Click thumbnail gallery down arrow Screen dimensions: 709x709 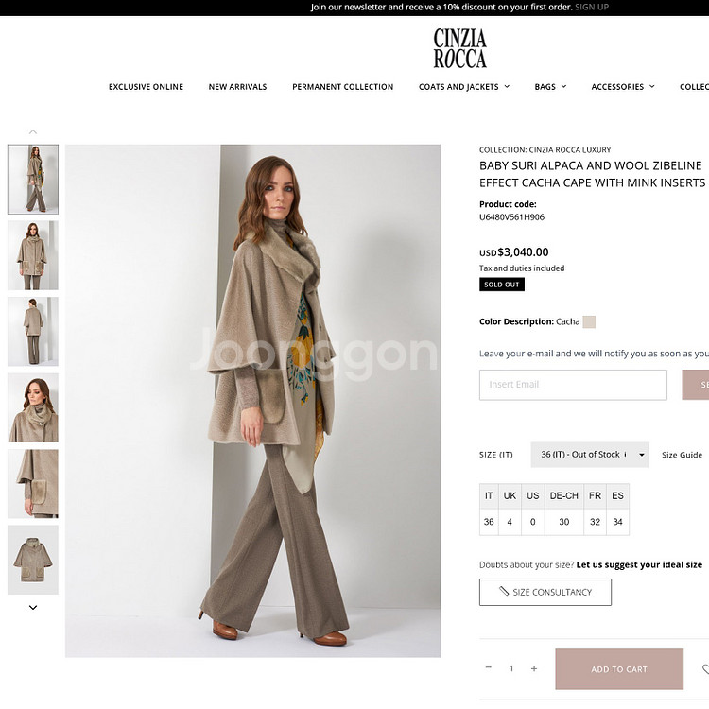[x=33, y=607]
